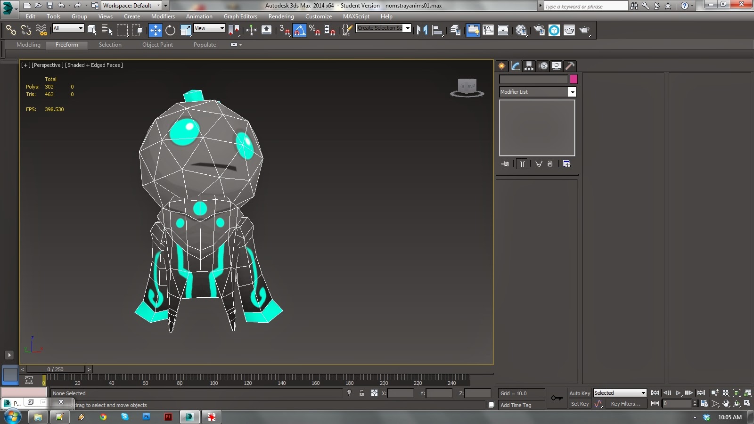The height and width of the screenshot is (424, 754).
Task: Toggle Angle Snap on the main toolbar
Action: click(x=300, y=30)
